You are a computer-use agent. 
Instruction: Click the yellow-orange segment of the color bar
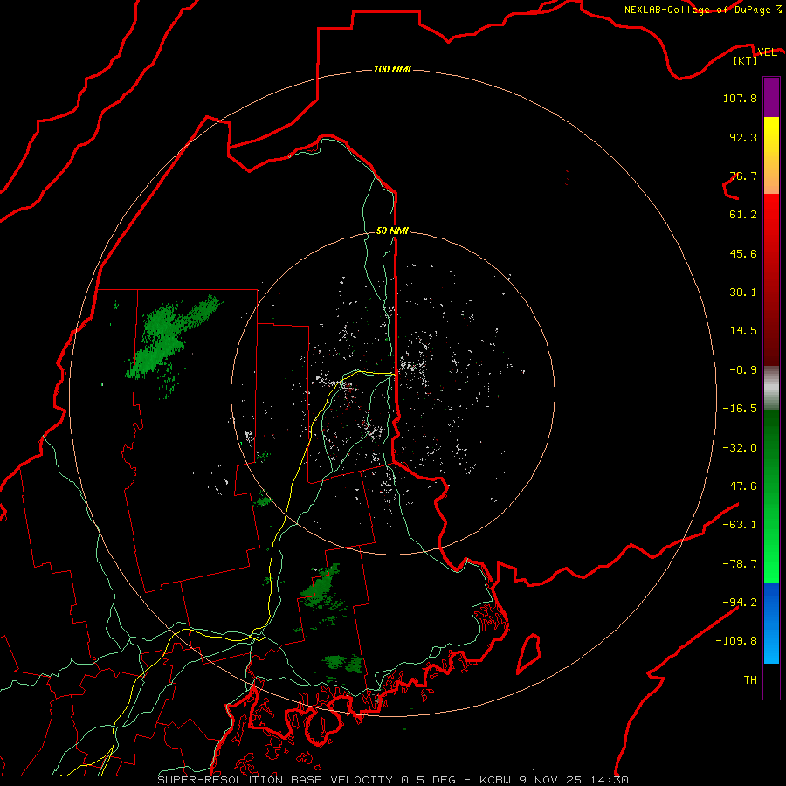(771, 155)
